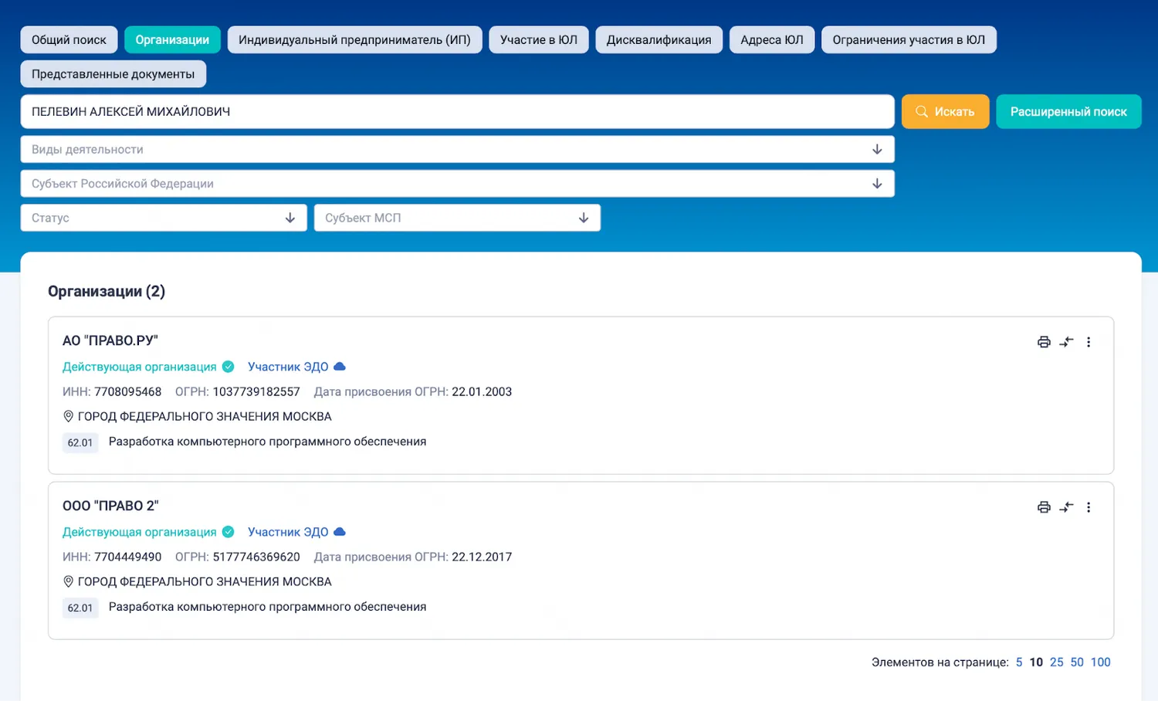Click the date 22.12.2017
This screenshot has height=701, width=1158.
pyautogui.click(x=482, y=557)
